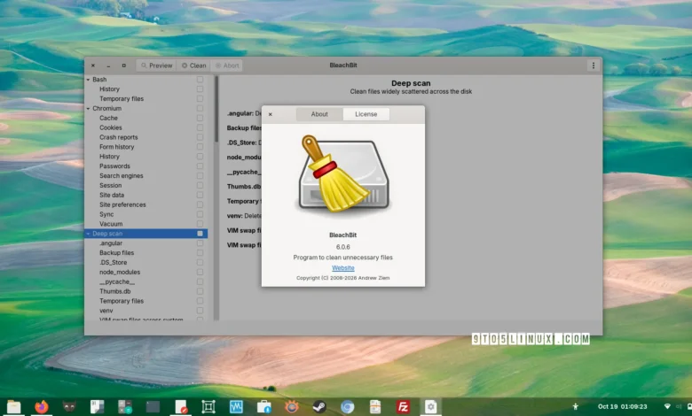
Task: Open the notes document icon beside FileZilla
Action: click(x=375, y=407)
